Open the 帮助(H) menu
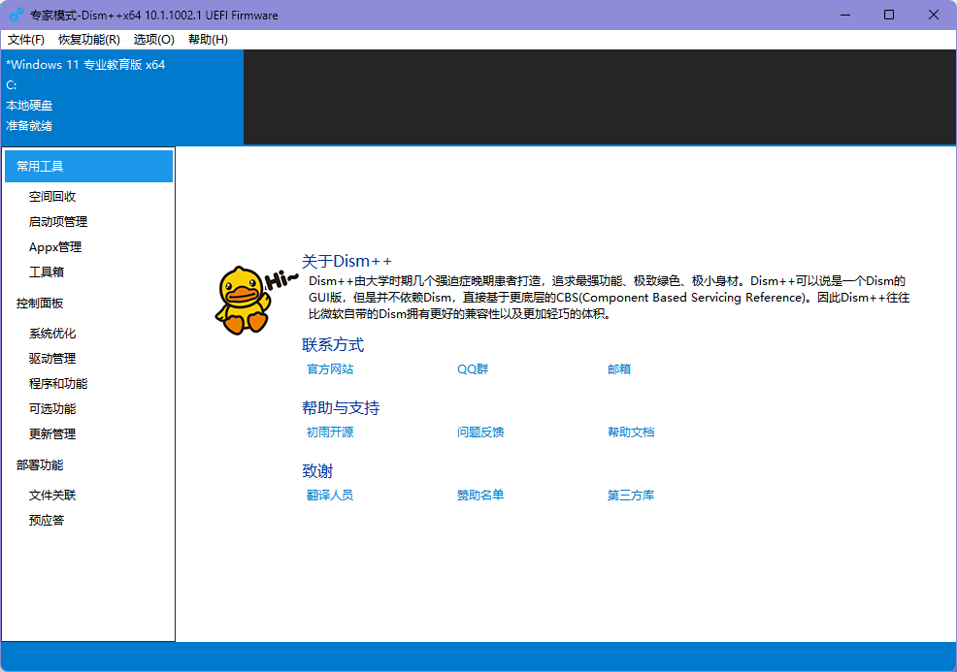 pos(208,40)
